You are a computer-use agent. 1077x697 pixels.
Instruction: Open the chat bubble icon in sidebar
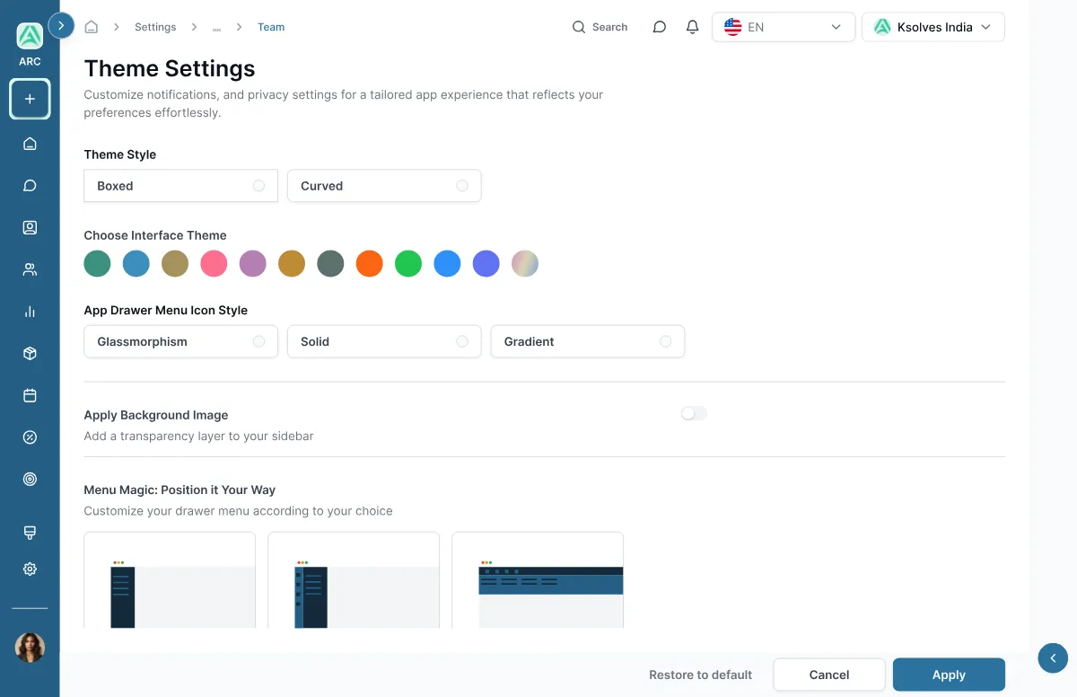pos(30,186)
